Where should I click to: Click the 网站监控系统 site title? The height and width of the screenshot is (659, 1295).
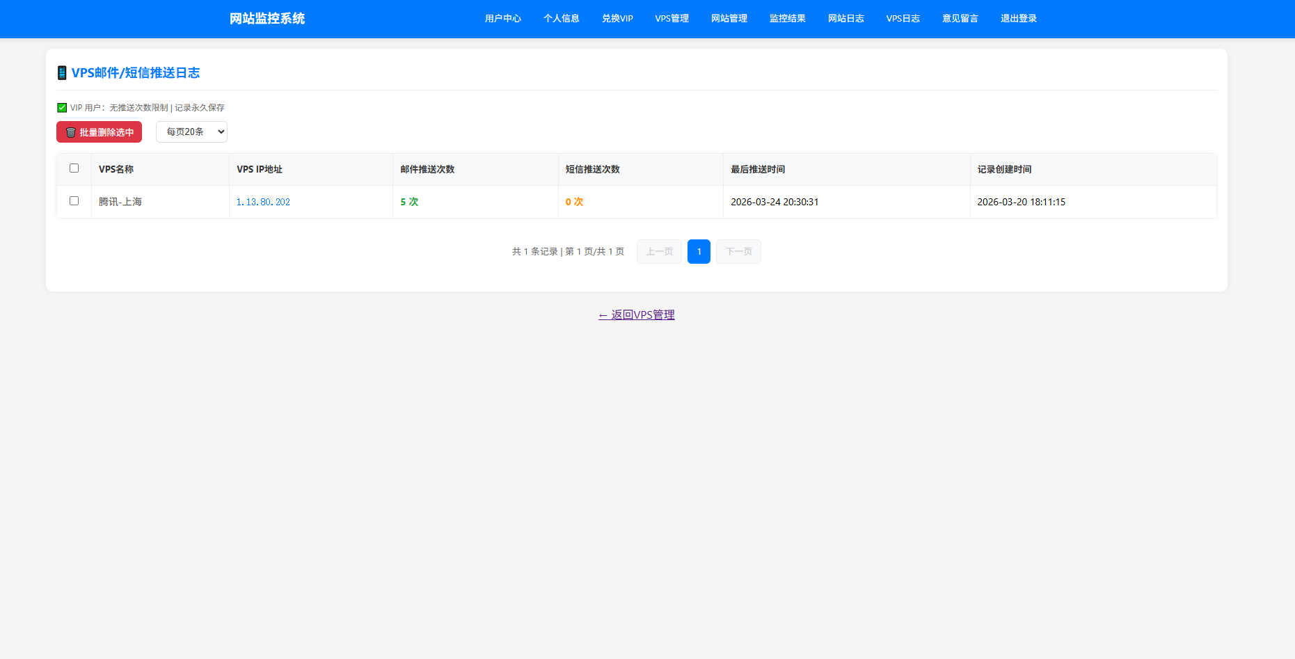tap(267, 19)
